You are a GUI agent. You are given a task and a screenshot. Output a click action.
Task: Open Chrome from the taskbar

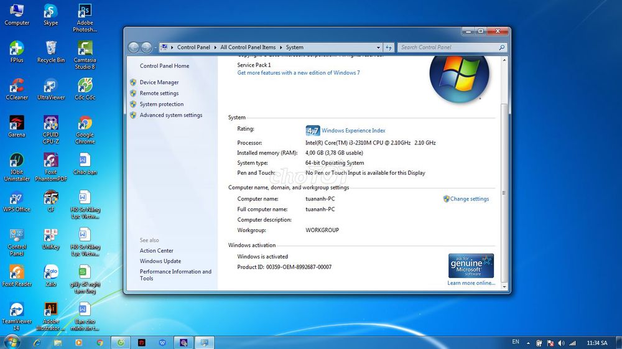pos(100,343)
